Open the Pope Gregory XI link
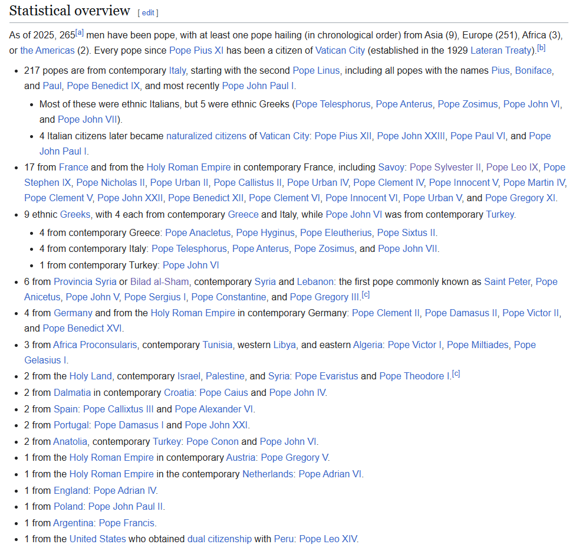The height and width of the screenshot is (554, 579). click(520, 198)
